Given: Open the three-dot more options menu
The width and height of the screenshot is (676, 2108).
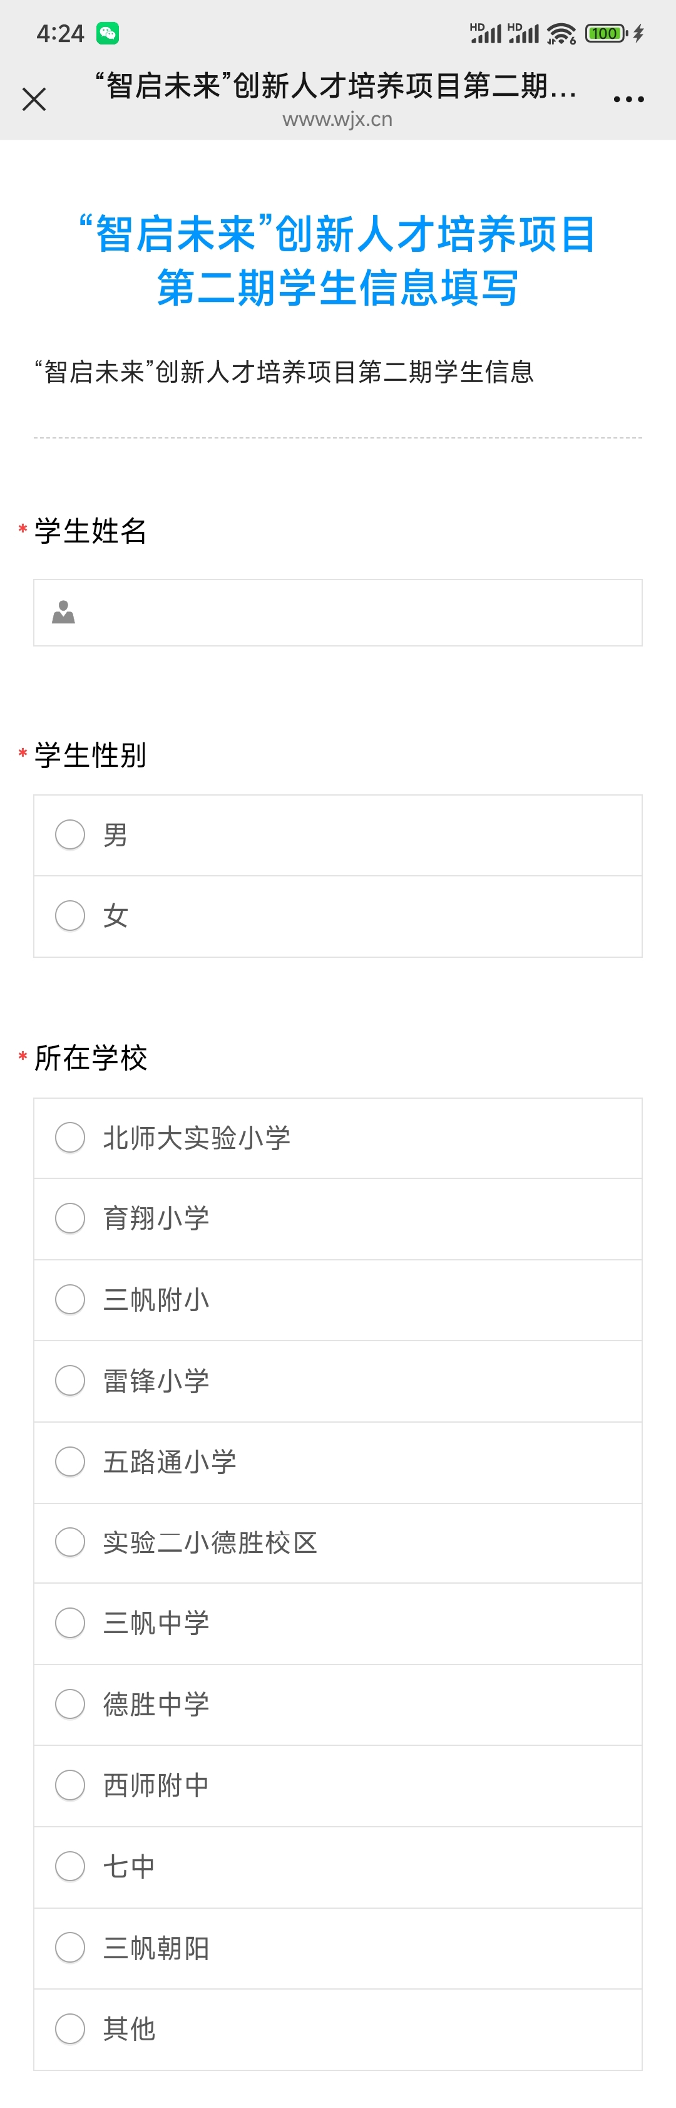Looking at the screenshot, I should point(628,99).
